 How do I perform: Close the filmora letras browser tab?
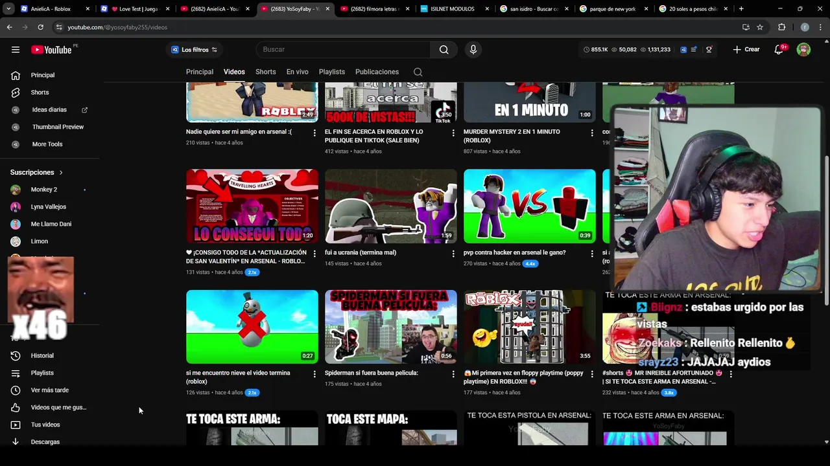(407, 9)
